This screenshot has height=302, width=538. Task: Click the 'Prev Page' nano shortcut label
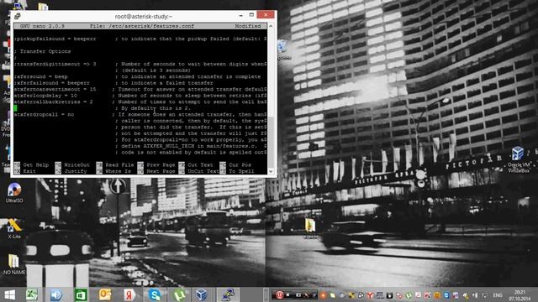point(161,165)
